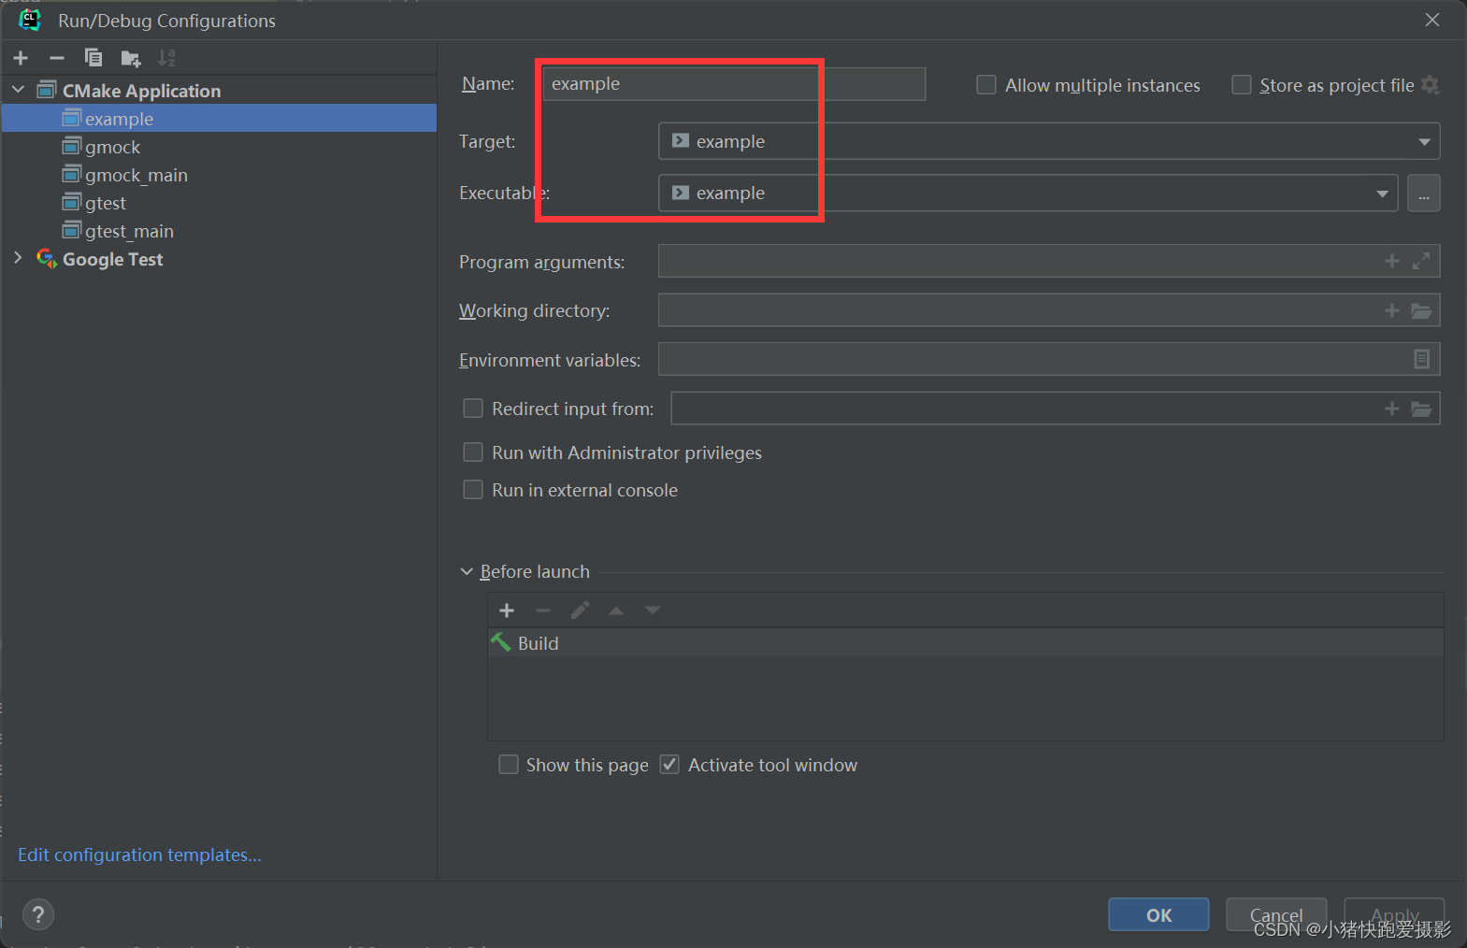Confirm the dialog with OK button
Viewport: 1467px width, 948px height.
(x=1158, y=915)
